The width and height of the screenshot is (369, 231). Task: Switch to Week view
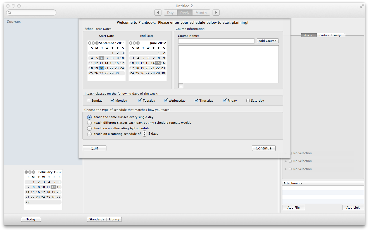[x=184, y=13]
